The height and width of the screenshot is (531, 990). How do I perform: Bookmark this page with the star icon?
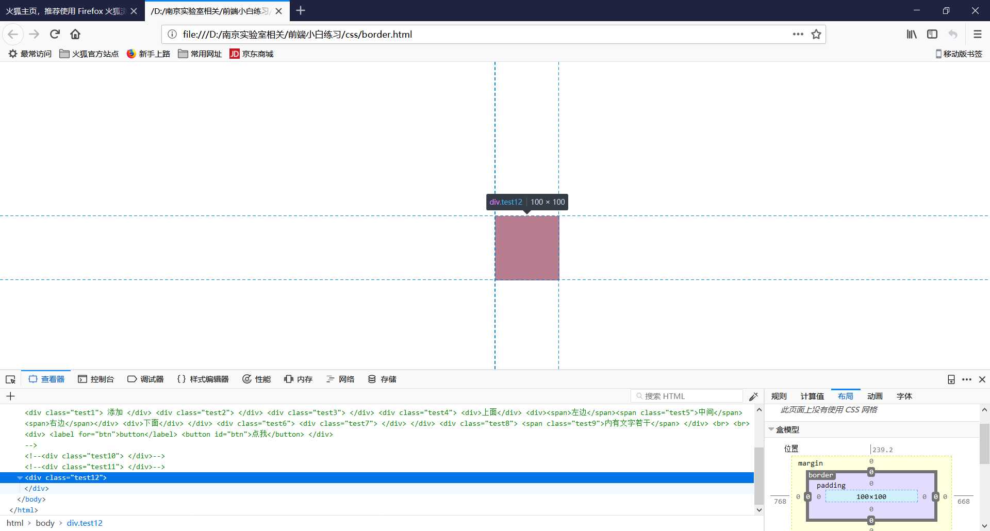click(816, 34)
